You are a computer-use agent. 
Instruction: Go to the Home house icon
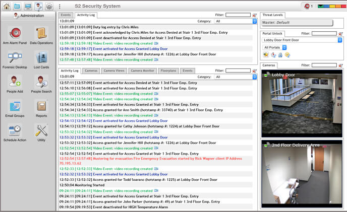pyautogui.click(x=7, y=6)
